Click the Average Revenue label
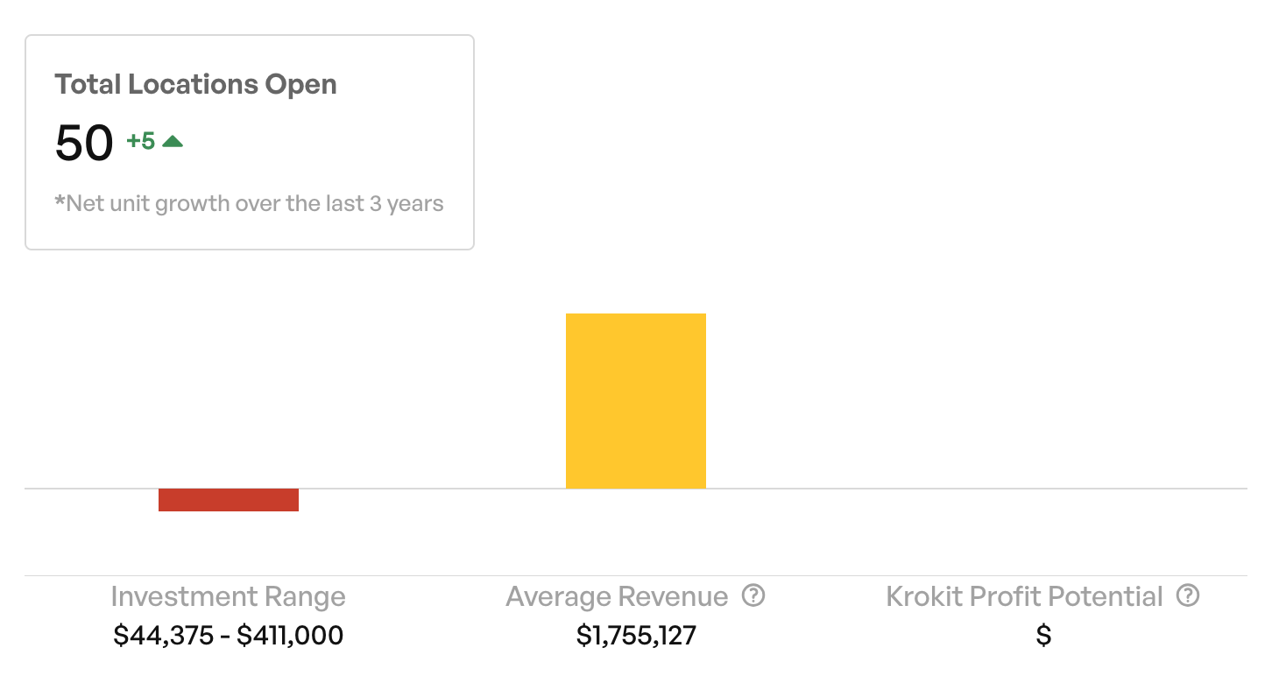This screenshot has height=683, width=1279. (617, 597)
